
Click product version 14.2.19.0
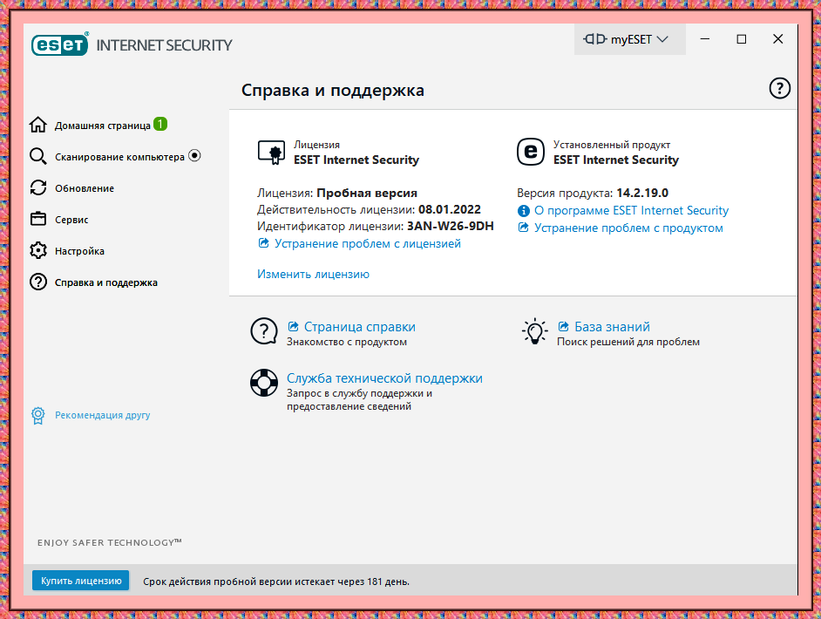pos(642,193)
